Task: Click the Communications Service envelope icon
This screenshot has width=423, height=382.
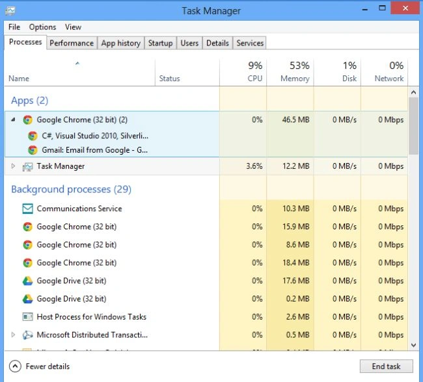Action: point(27,209)
